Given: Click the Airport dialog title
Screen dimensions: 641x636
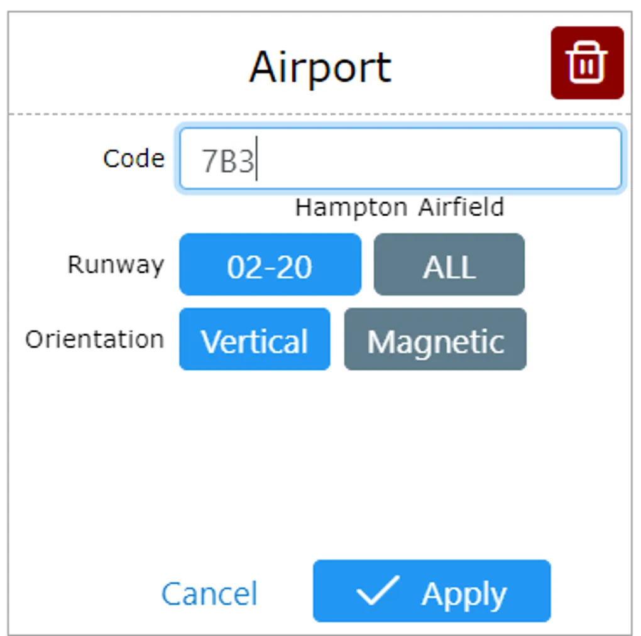Looking at the screenshot, I should point(320,66).
